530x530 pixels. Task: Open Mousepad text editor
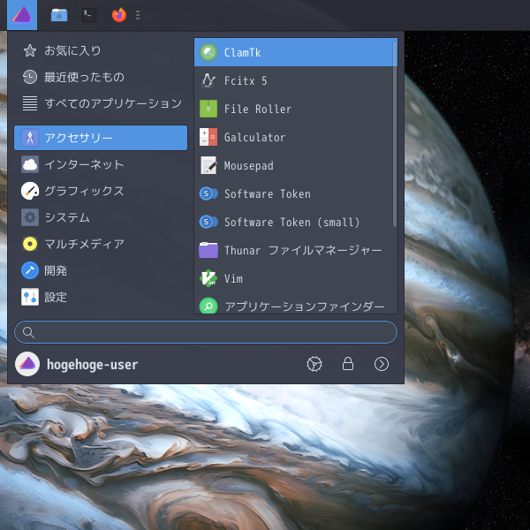pos(295,166)
